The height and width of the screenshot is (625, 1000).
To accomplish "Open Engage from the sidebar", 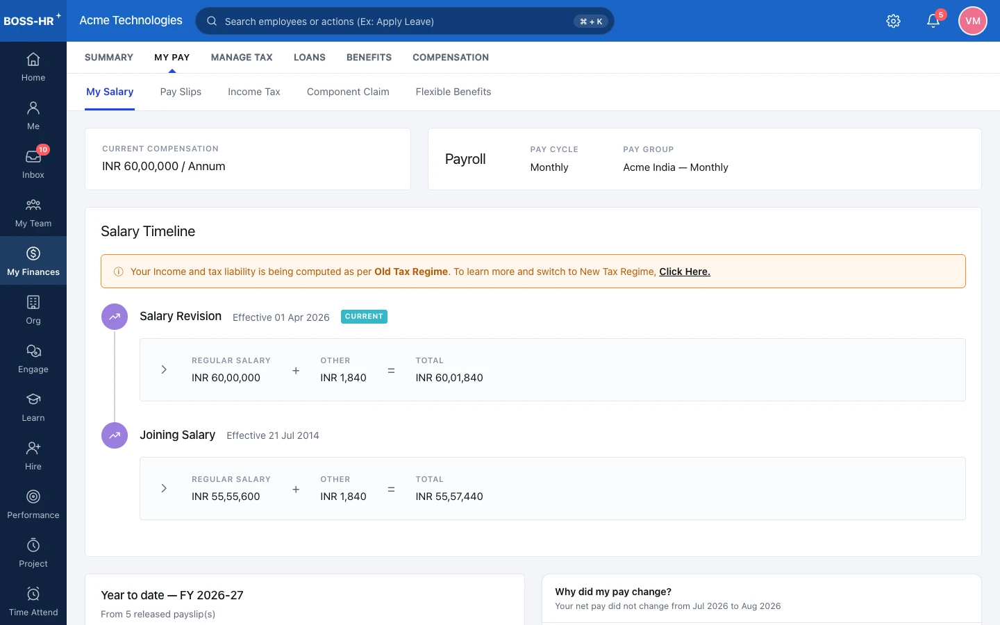I will [x=33, y=358].
